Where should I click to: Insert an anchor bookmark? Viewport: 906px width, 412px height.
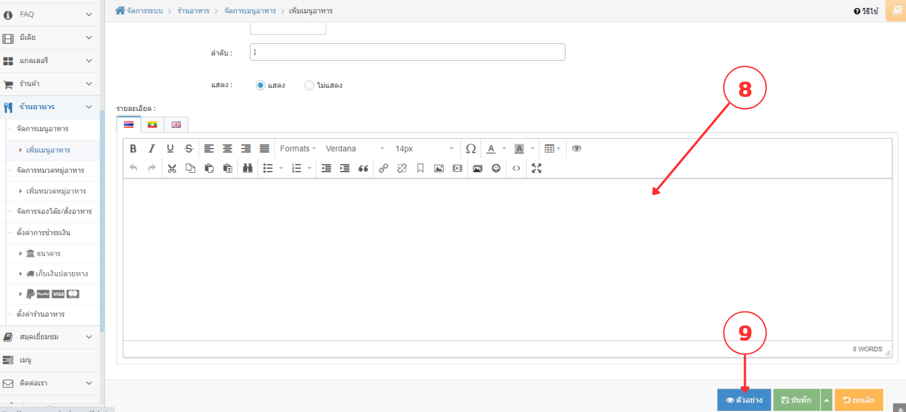[x=420, y=168]
